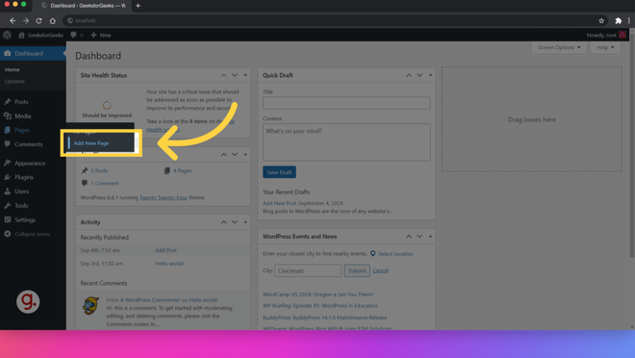Viewport: 635px width, 358px height.
Task: Open WP Briefing Episode 85 link
Action: pyautogui.click(x=320, y=306)
